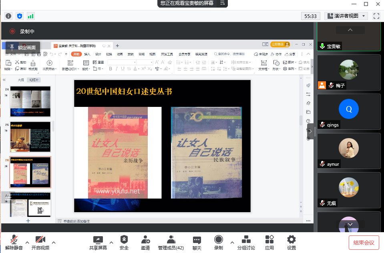Image resolution: width=384 pixels, height=253 pixels.
Task: Expand video options arrow beside 开启视频
Action: [54, 243]
